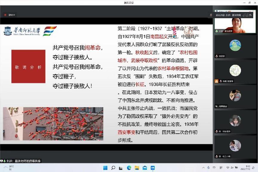Click the microphone icon in system tray
The image size is (258, 172).
208,168
